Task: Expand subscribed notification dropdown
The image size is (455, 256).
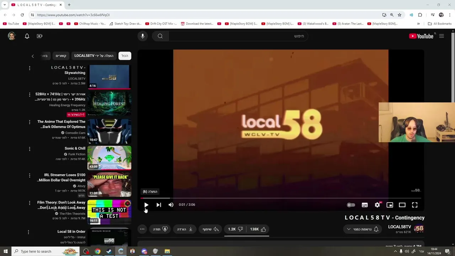Action: pyautogui.click(x=363, y=229)
